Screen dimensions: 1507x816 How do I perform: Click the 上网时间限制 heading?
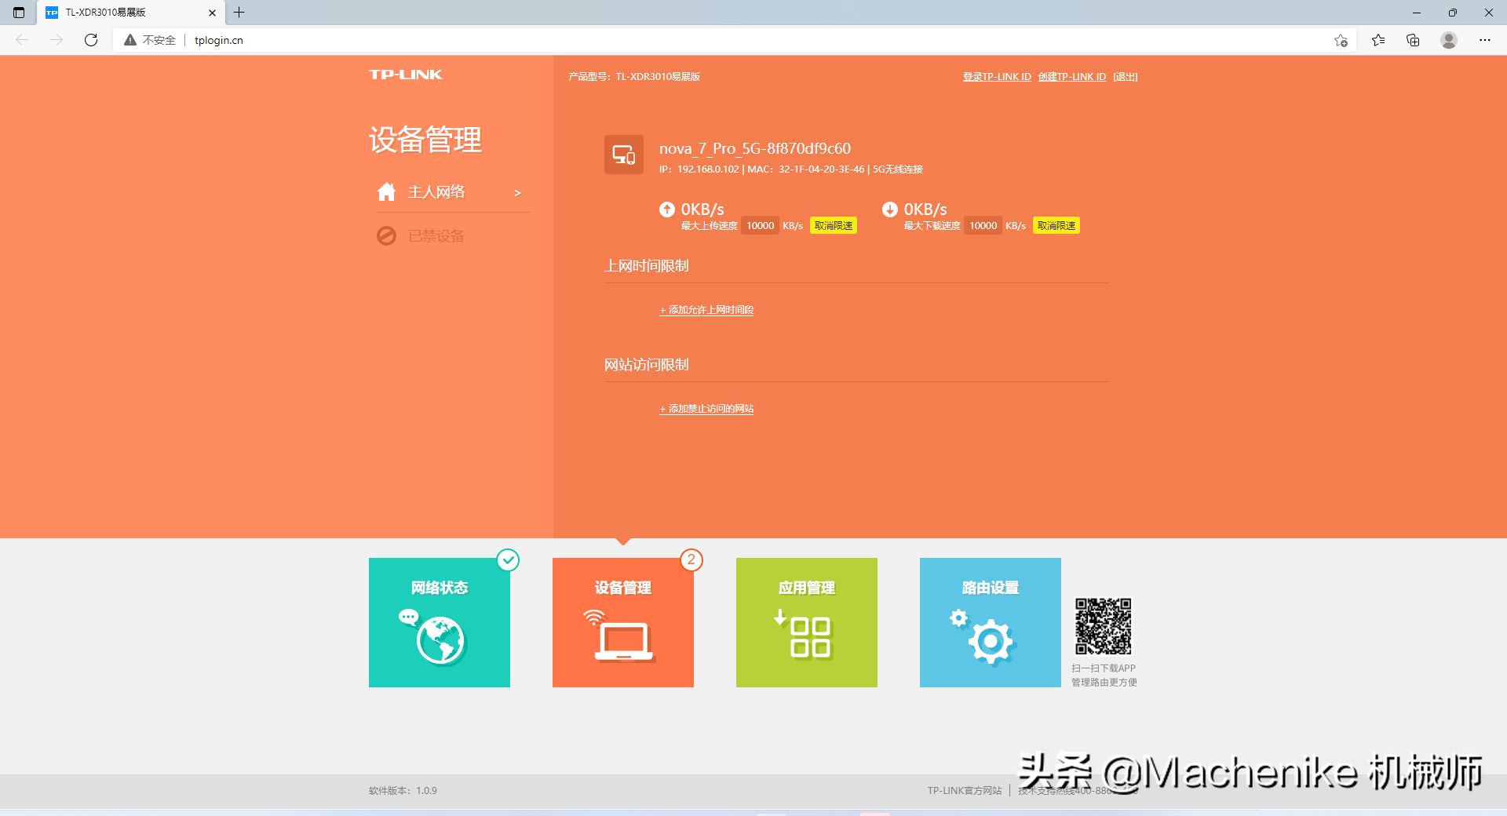(647, 266)
